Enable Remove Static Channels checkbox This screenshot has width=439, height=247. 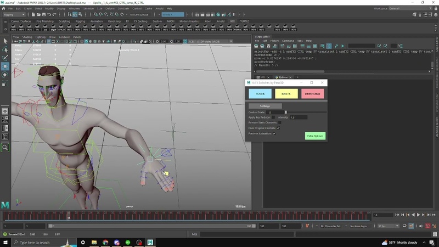pos(280,122)
